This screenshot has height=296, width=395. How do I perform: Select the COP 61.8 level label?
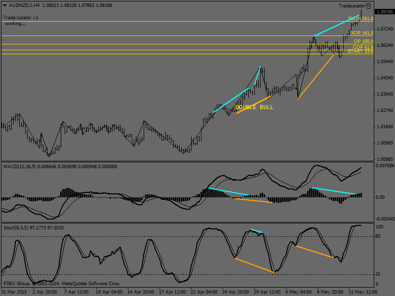coord(362,47)
